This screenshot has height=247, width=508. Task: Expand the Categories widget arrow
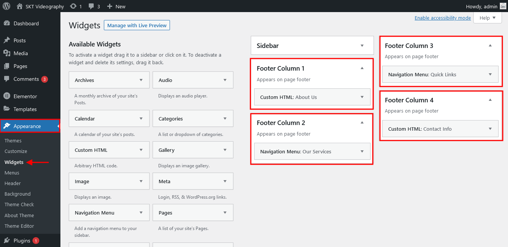point(225,119)
